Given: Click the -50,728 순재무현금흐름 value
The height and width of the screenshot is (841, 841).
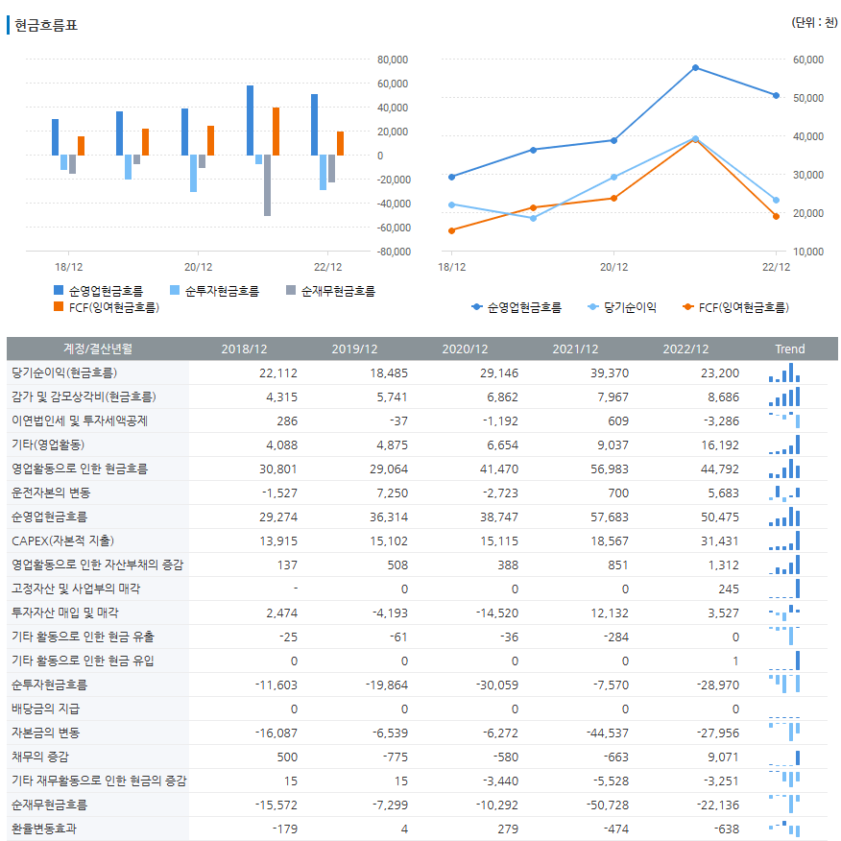Looking at the screenshot, I should pos(607,805).
